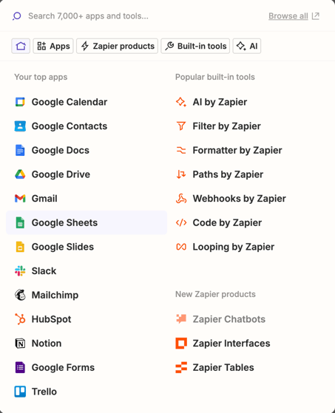Switch to the Apps tab
The width and height of the screenshot is (335, 413).
53,46
